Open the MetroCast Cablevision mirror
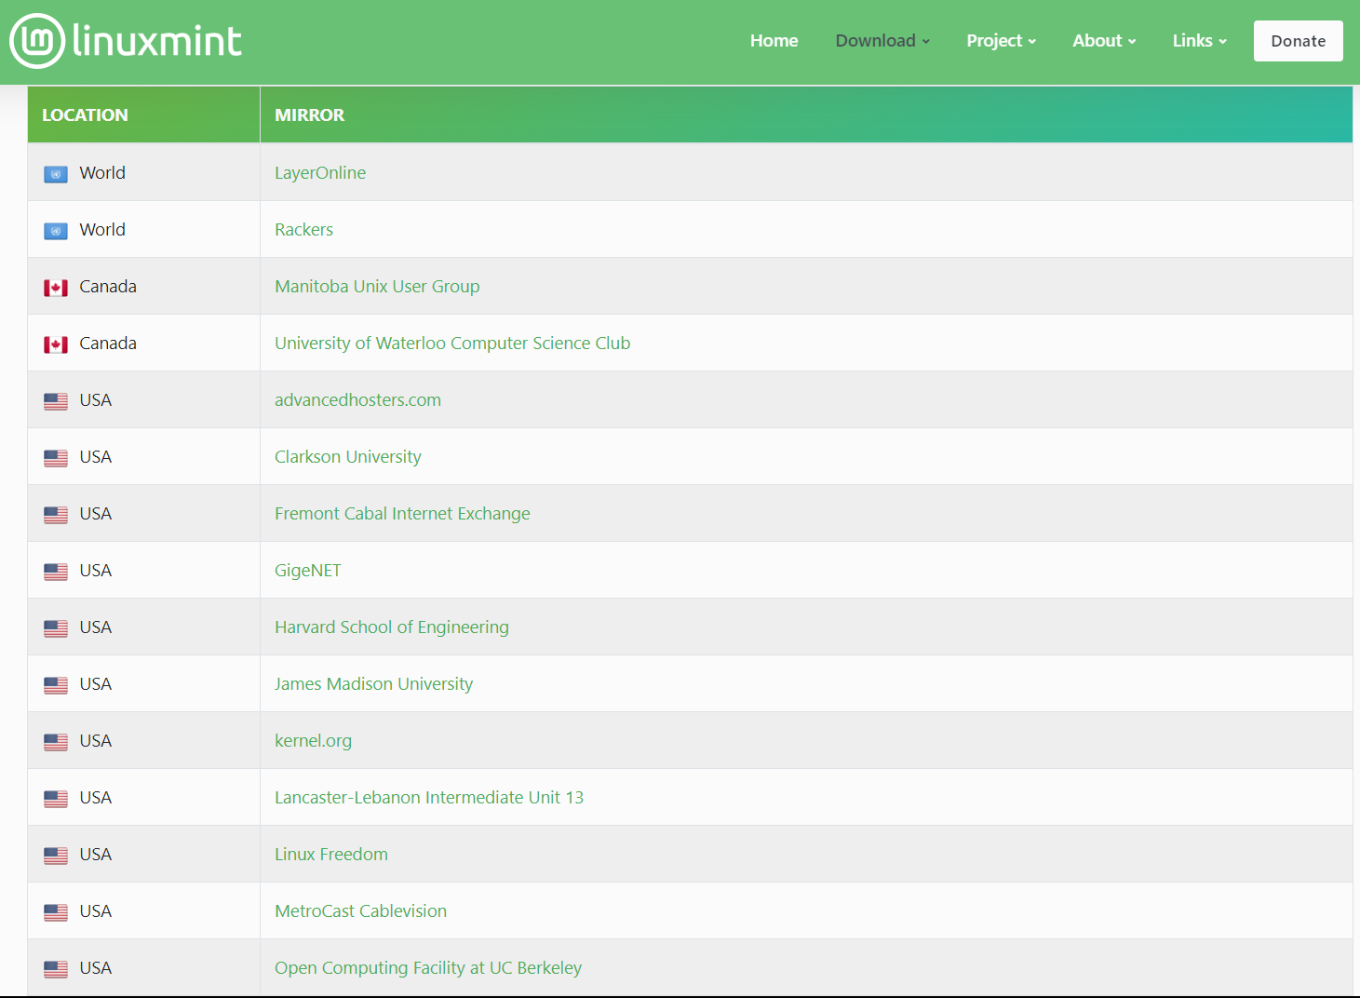Screen dimensions: 1360x998 360,910
